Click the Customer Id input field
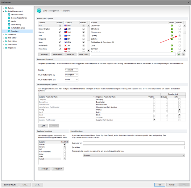Image resolution: width=191 pixels, height=188 pixels. pyautogui.click(x=134, y=143)
